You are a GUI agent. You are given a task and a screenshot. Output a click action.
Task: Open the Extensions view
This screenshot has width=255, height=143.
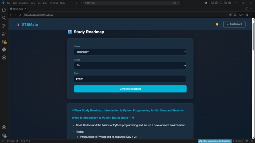[4, 42]
